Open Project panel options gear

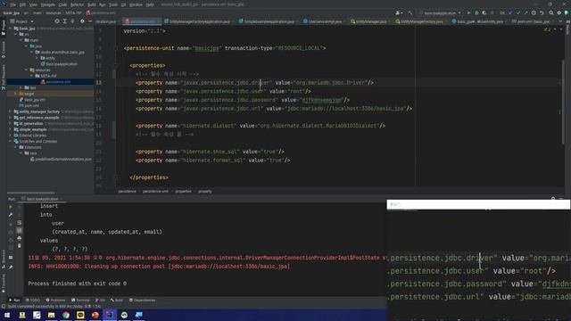click(82, 21)
